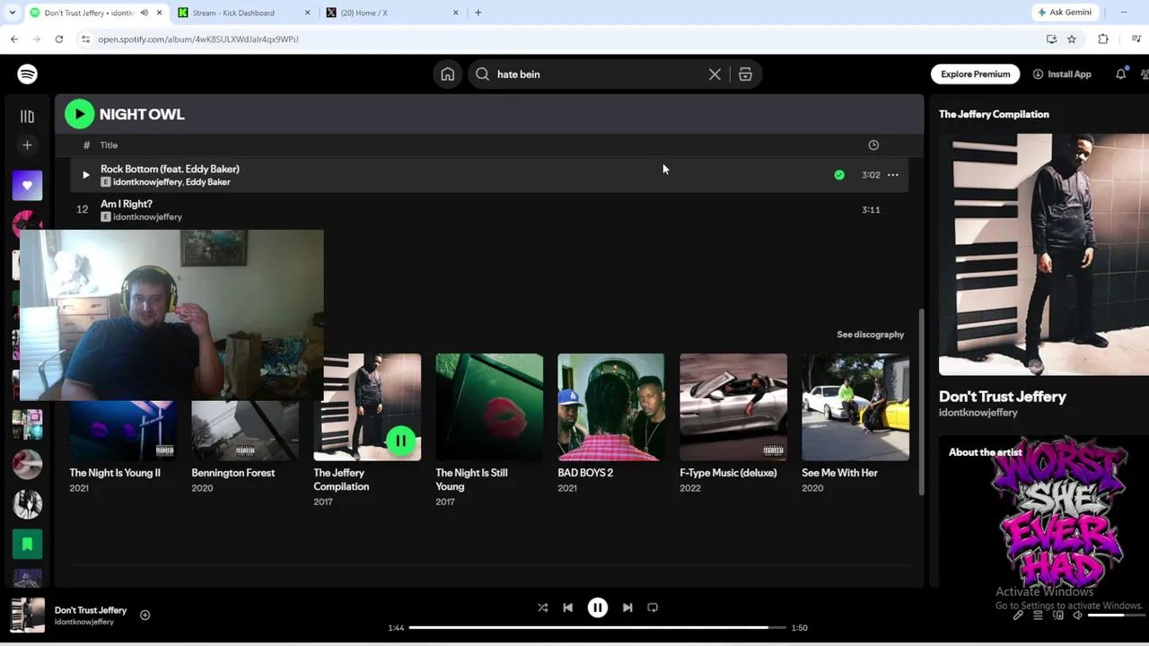Image resolution: width=1149 pixels, height=646 pixels.
Task: Go to Home using the house icon
Action: coord(447,74)
